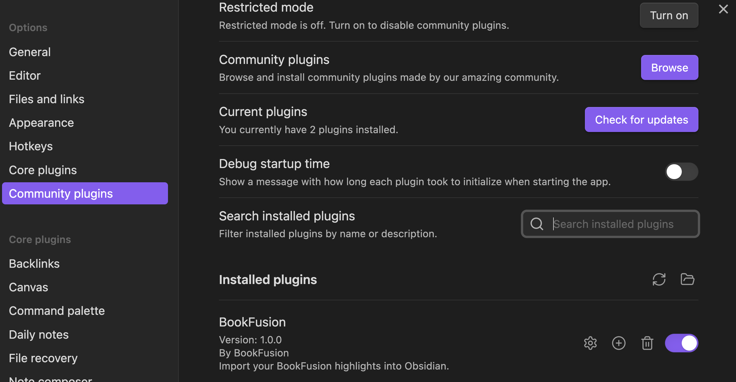Open Backlinks plugin settings

[x=85, y=264]
